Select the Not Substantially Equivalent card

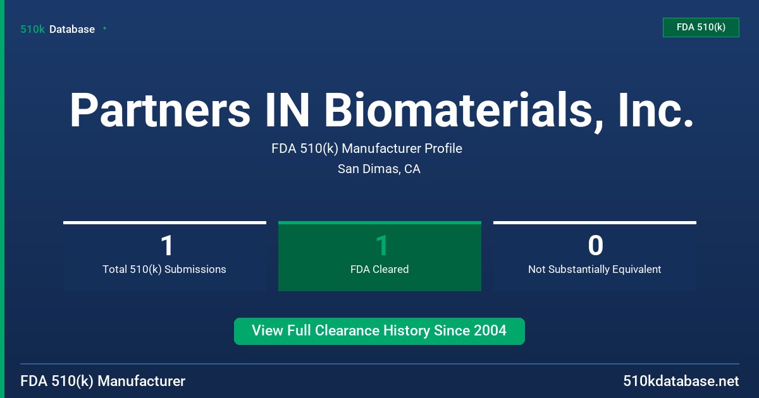point(595,256)
